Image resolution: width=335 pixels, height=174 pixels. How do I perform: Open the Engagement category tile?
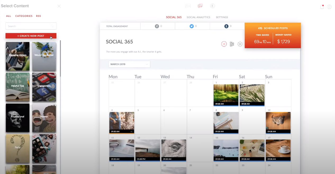point(44,87)
